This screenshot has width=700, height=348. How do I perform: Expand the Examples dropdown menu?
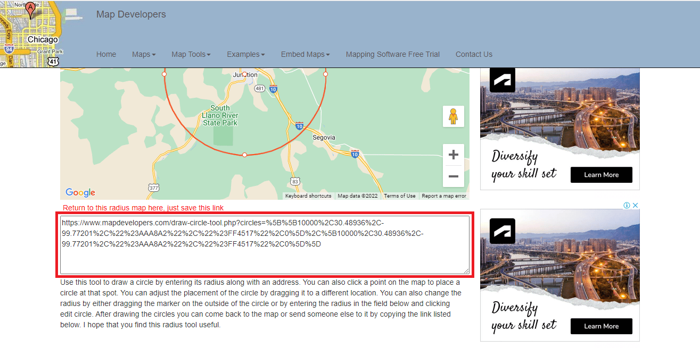point(246,54)
